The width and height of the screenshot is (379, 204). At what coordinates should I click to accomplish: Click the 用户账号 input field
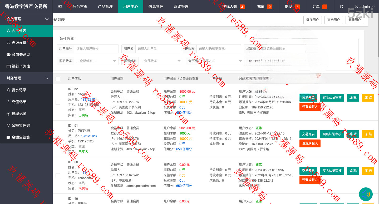pos(96,49)
